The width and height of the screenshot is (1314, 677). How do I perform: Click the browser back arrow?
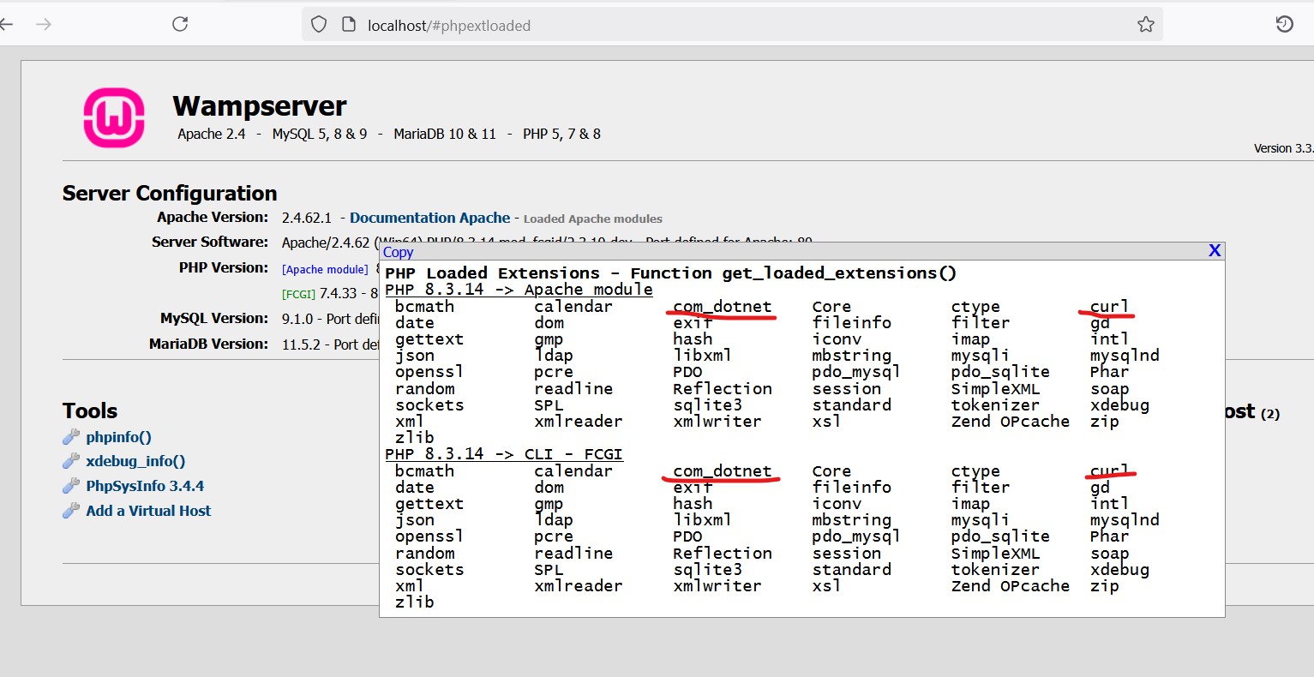[6, 24]
